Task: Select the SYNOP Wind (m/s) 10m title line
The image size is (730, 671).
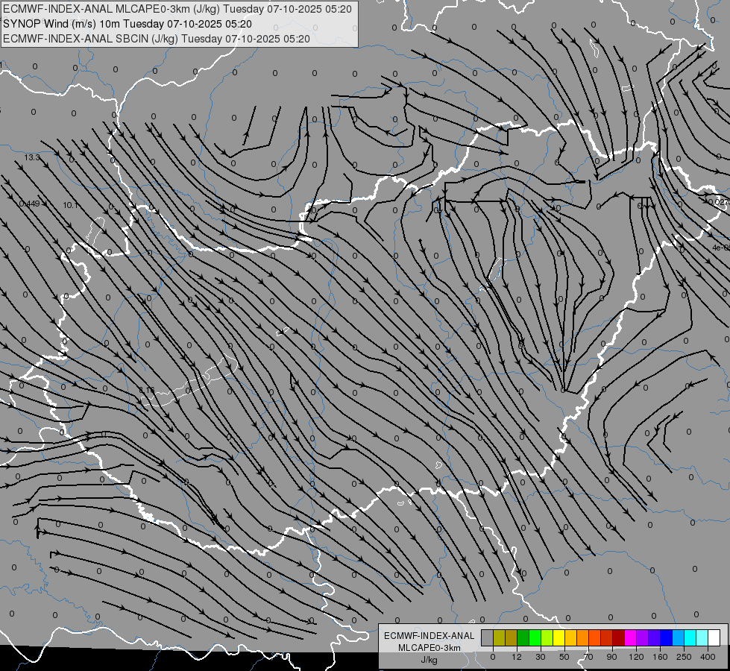Action: tap(128, 24)
